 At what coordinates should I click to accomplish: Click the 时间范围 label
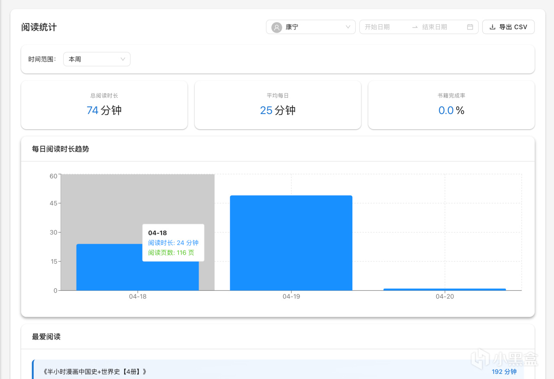42,59
